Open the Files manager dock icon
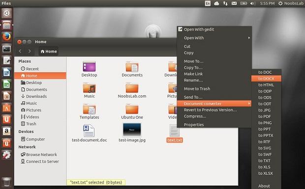 point(6,25)
